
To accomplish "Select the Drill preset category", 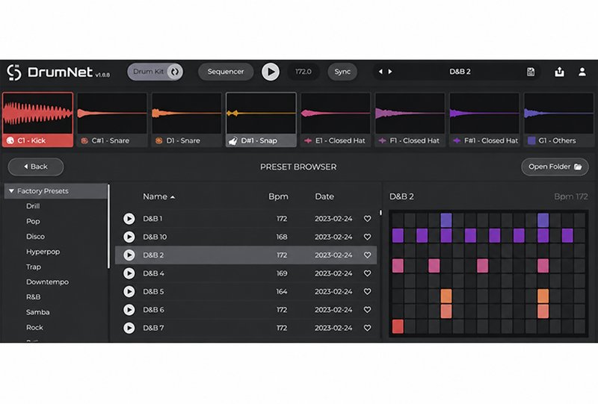I will [33, 206].
